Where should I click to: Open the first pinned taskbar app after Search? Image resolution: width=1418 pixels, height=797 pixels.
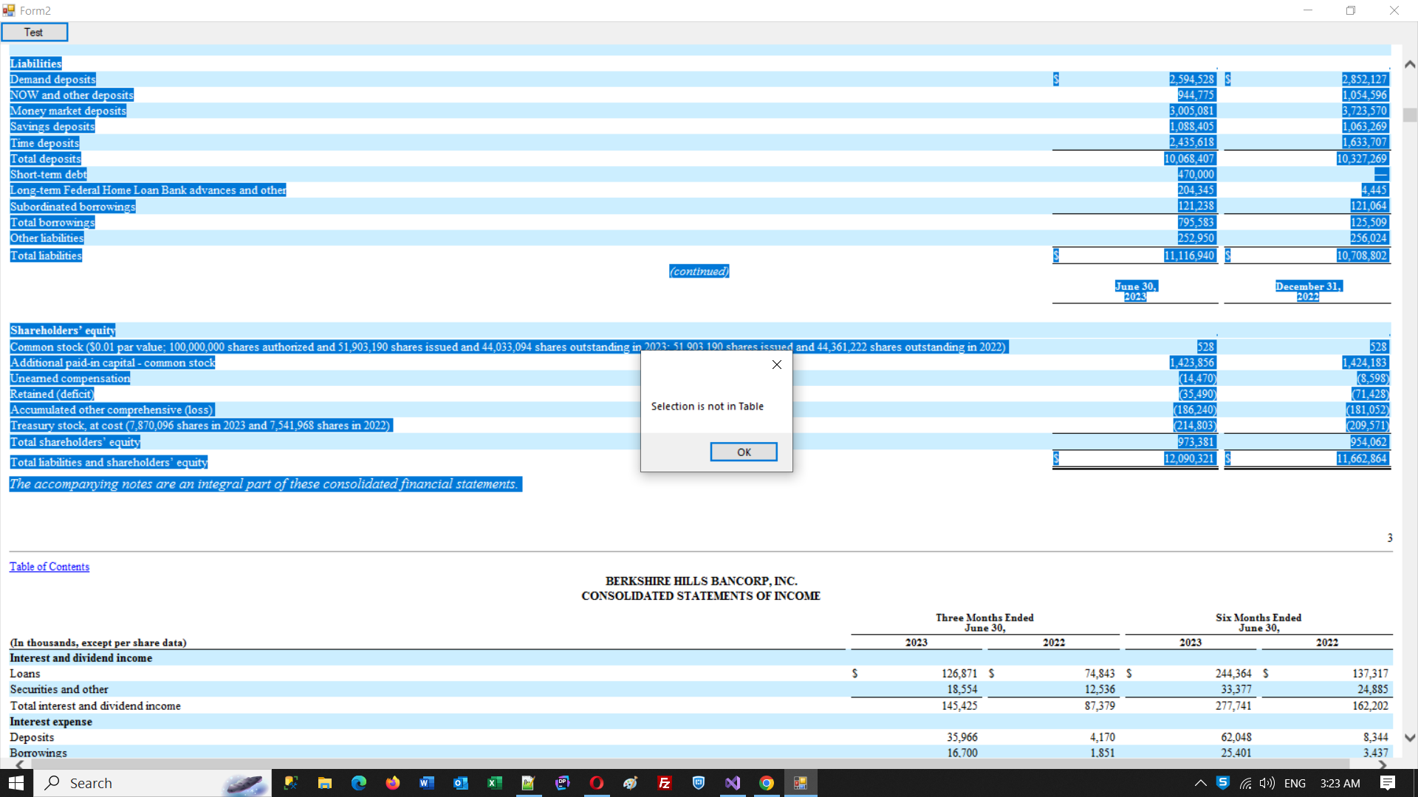click(x=290, y=783)
